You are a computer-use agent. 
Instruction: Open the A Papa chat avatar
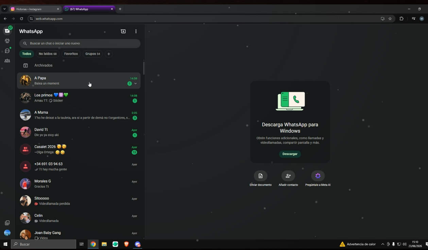pos(25,81)
